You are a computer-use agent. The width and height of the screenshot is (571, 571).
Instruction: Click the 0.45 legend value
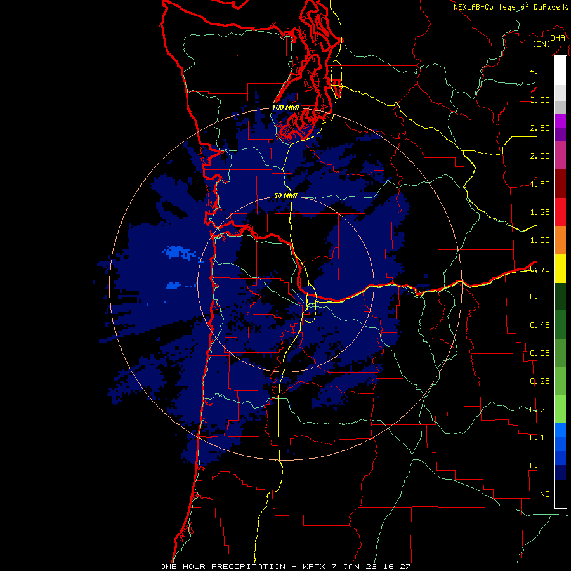click(540, 325)
